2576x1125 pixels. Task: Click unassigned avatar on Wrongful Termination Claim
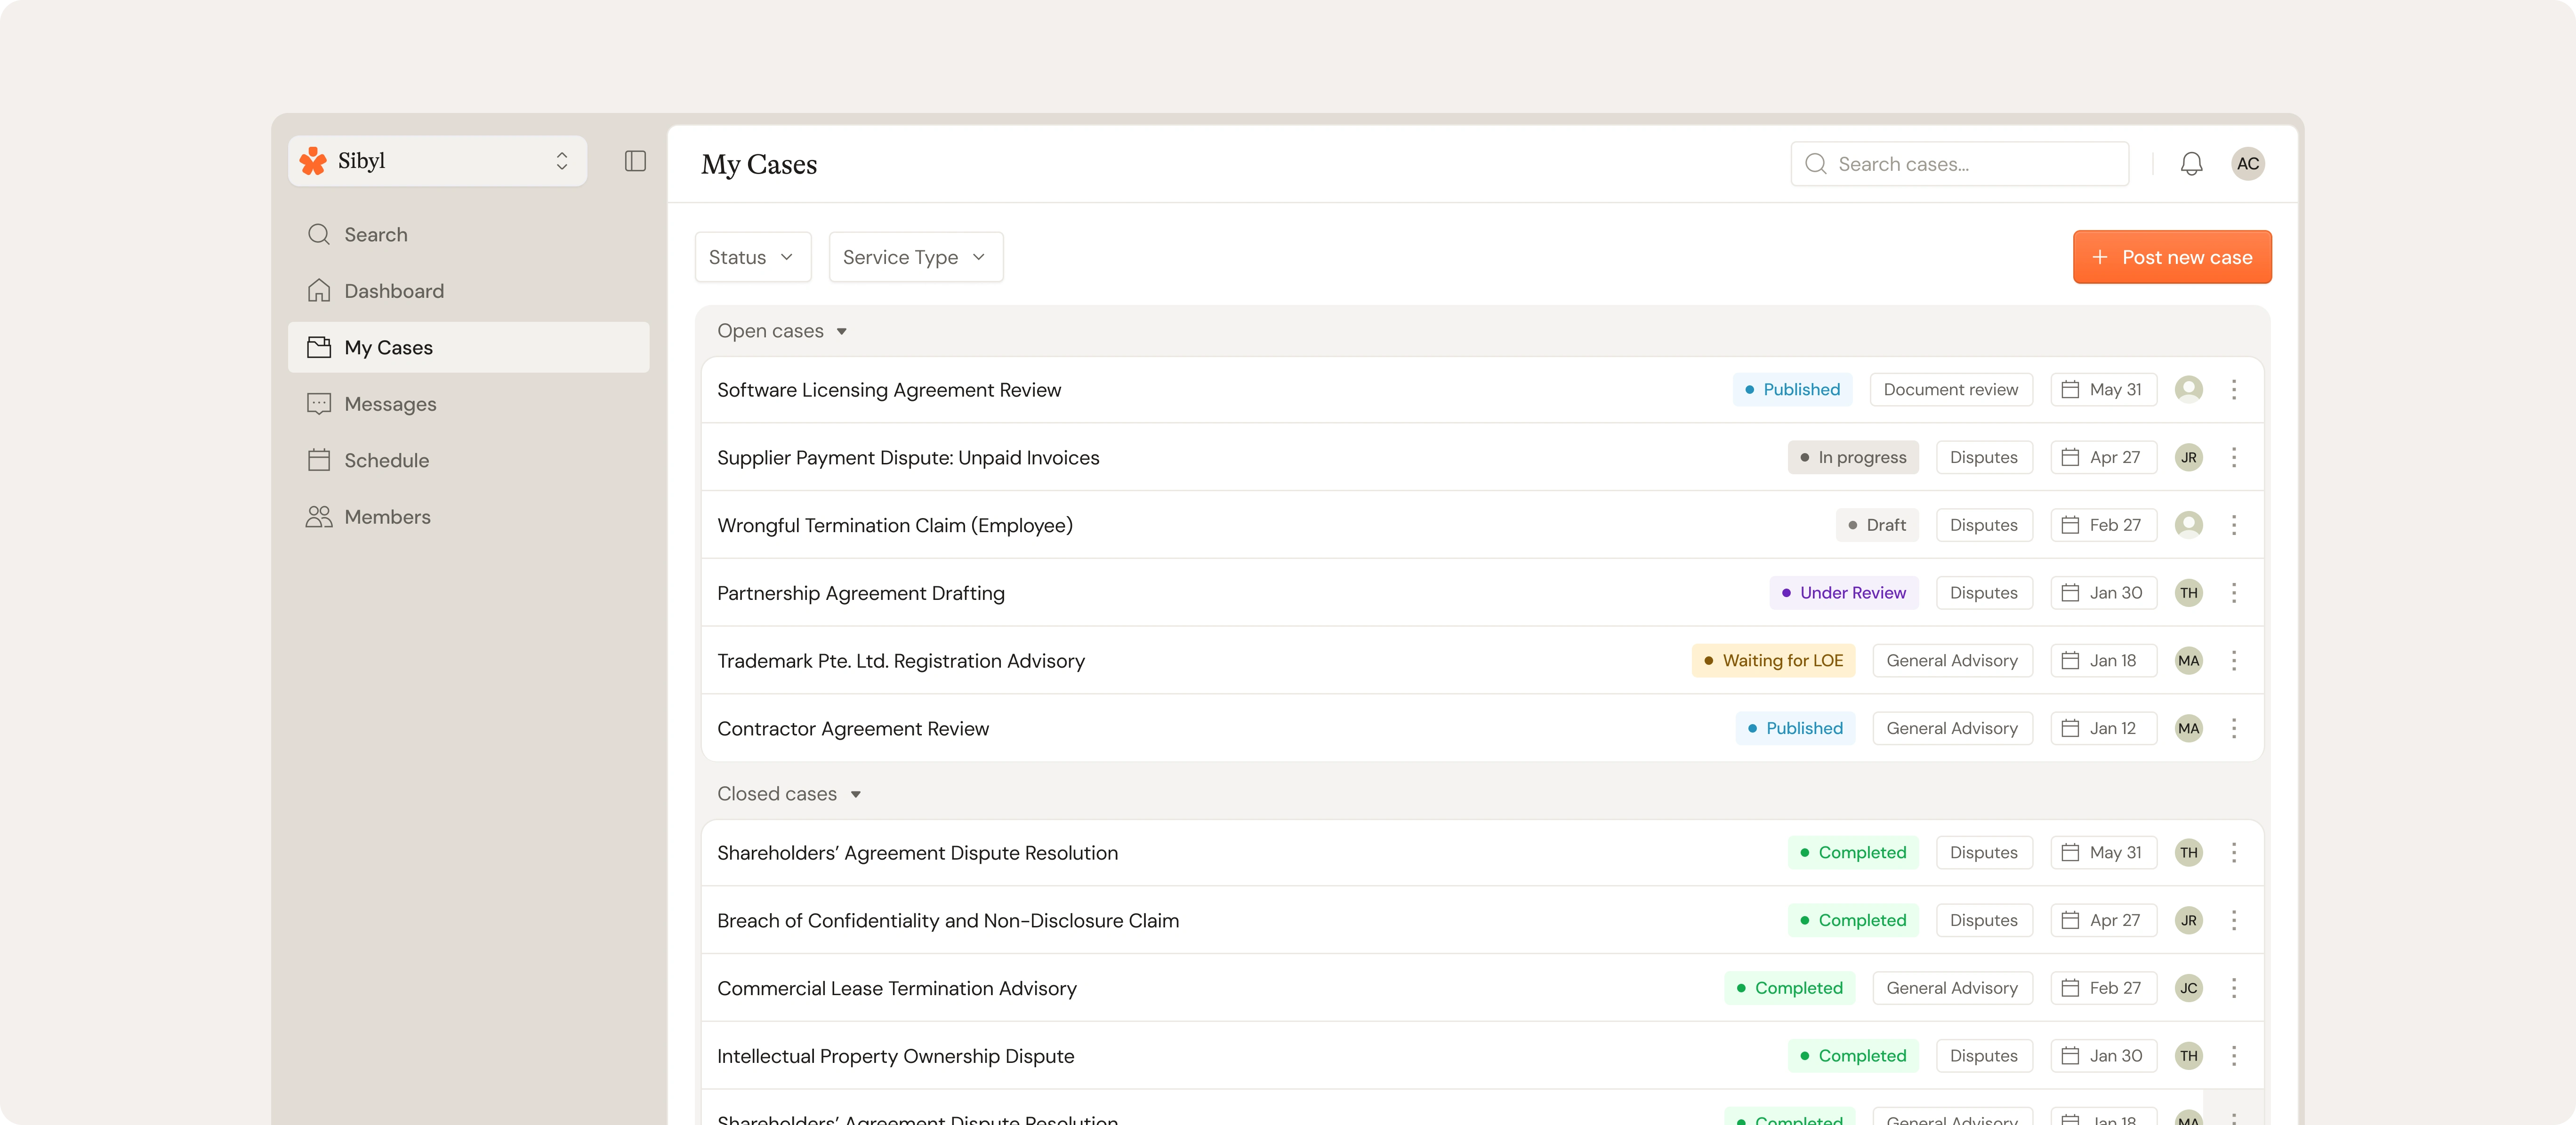(2188, 525)
